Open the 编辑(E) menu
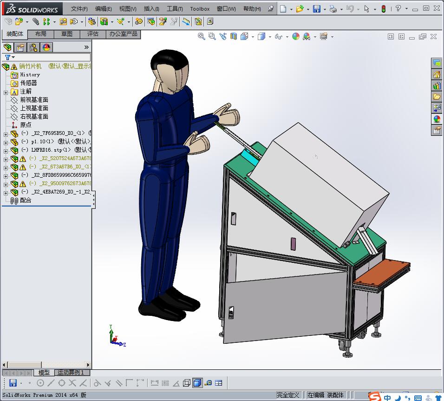The width and height of the screenshot is (444, 401). [x=104, y=9]
